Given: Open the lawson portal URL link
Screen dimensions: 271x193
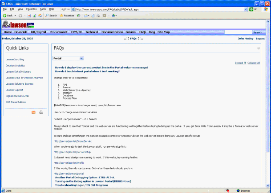Looking at the screenshot, I should tap(69, 174).
